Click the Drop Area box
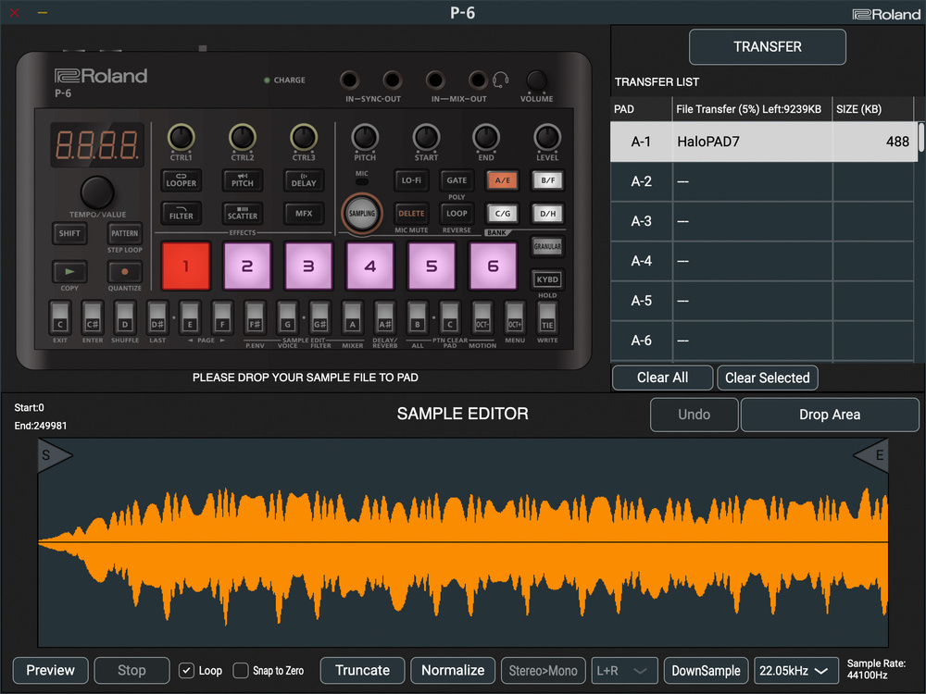This screenshot has width=926, height=694. (x=830, y=415)
